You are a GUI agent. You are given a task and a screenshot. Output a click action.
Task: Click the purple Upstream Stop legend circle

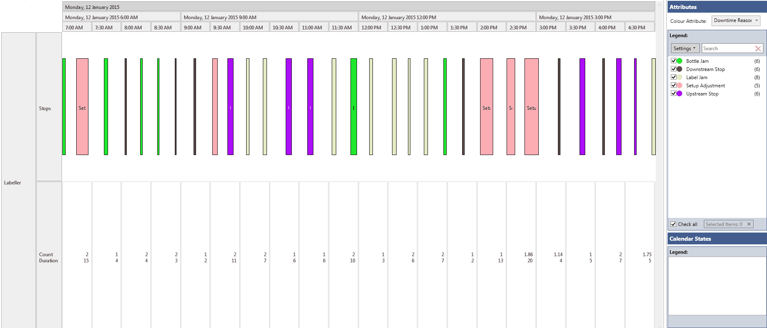679,93
